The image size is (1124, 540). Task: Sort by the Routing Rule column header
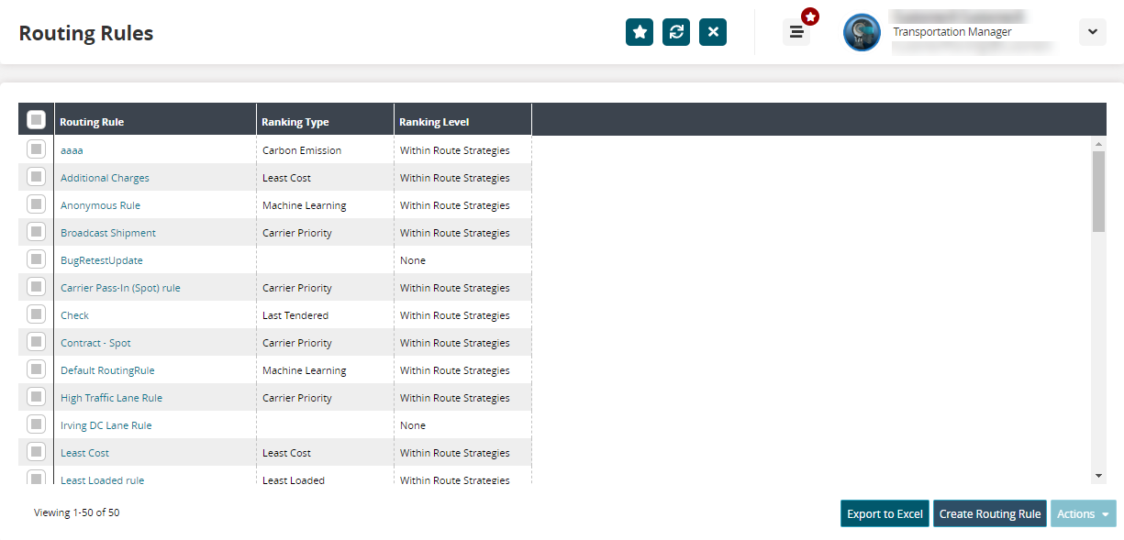coord(92,122)
